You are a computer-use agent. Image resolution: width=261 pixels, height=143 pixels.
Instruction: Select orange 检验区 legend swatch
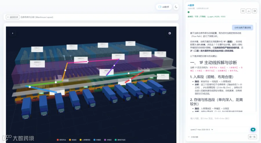pyautogui.click(x=70, y=140)
